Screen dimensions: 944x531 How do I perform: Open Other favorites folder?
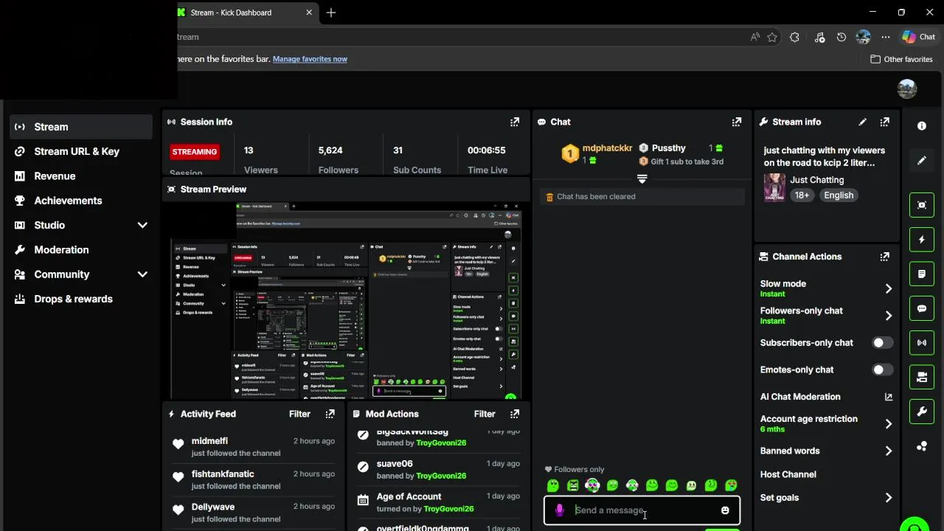pos(901,59)
